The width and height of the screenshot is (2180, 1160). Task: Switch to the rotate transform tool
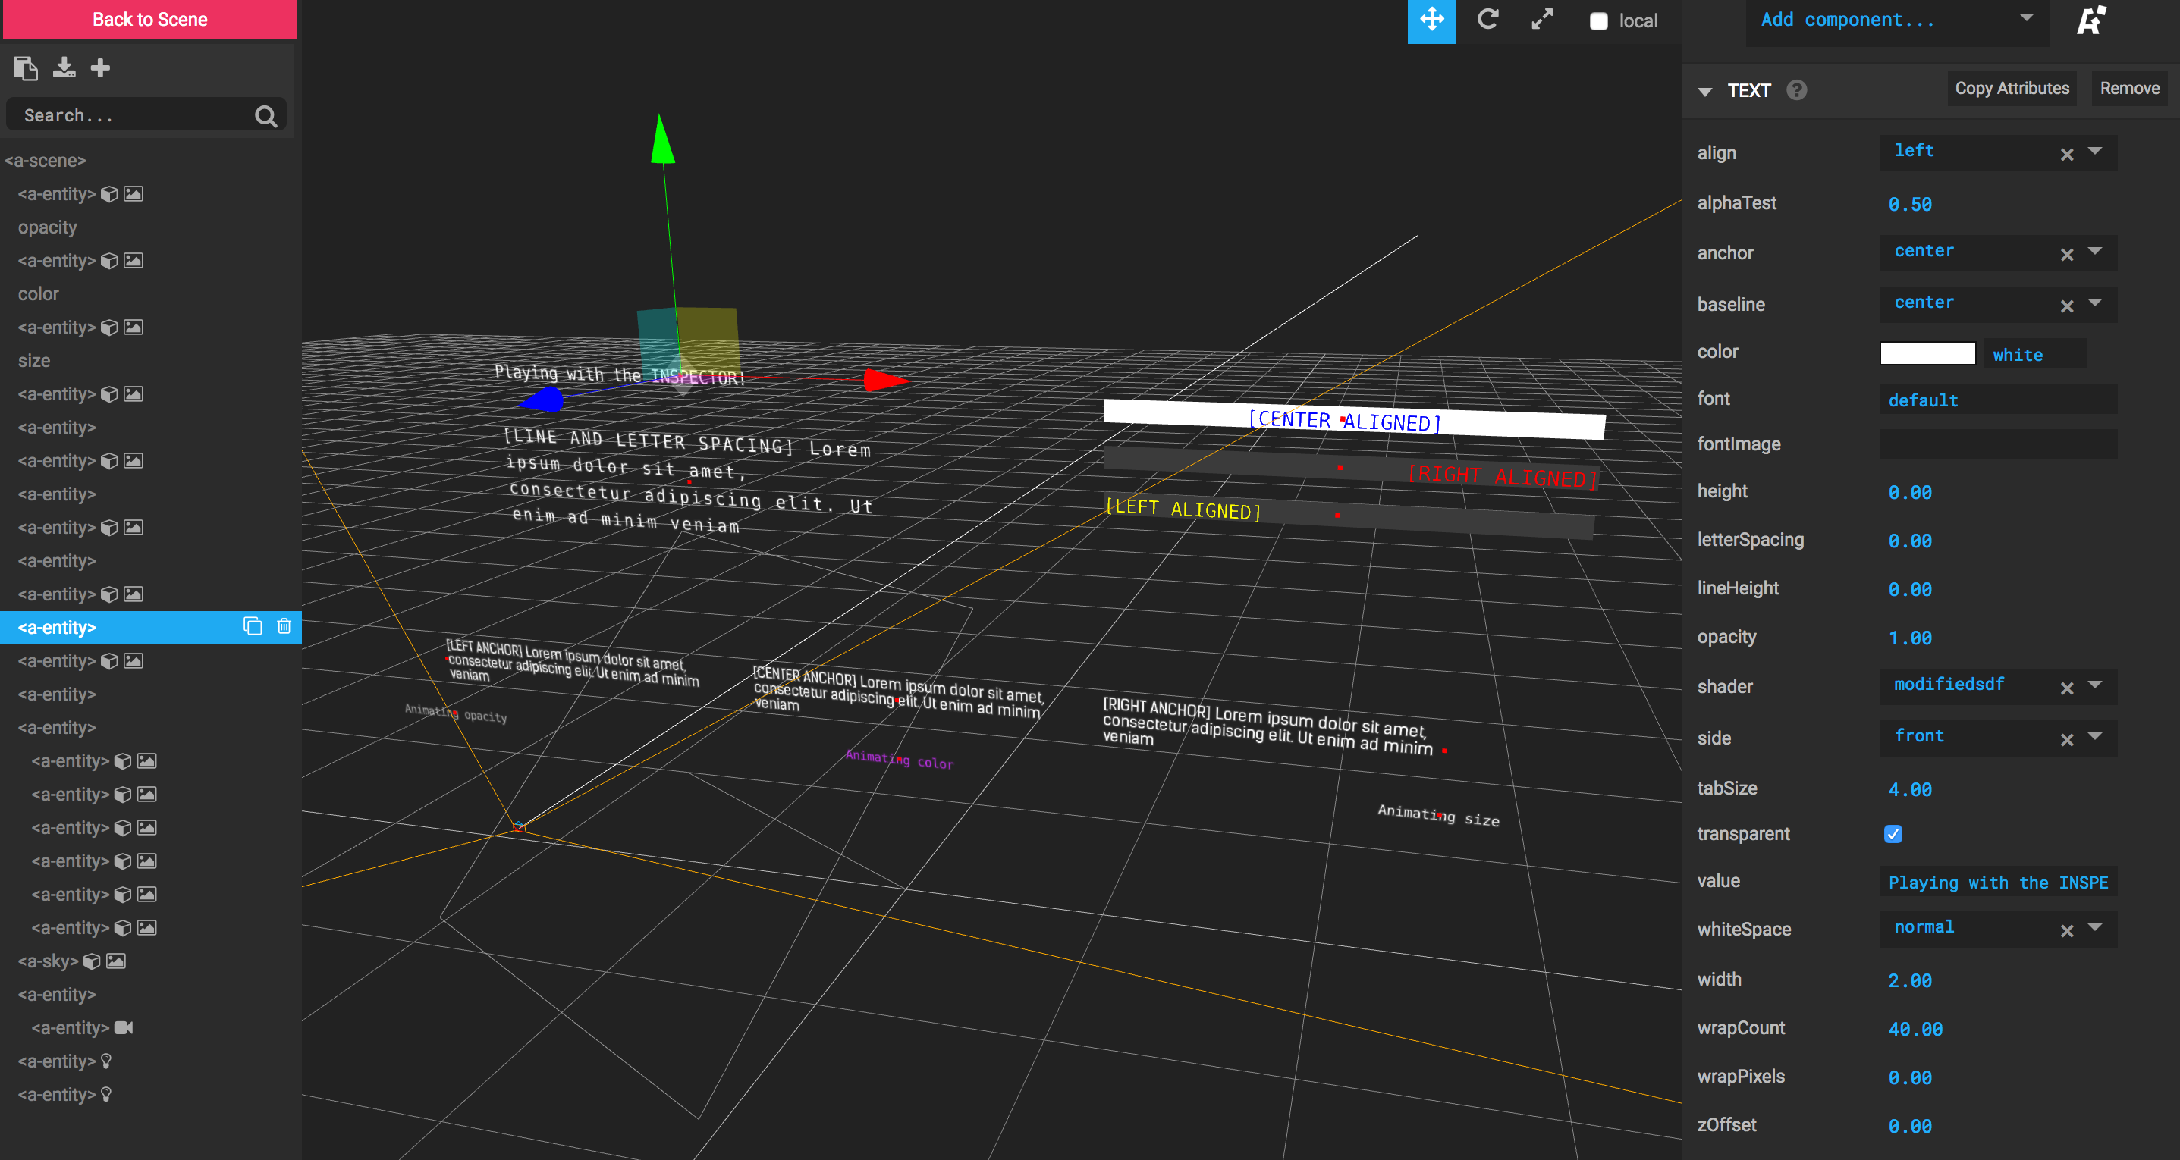coord(1487,20)
